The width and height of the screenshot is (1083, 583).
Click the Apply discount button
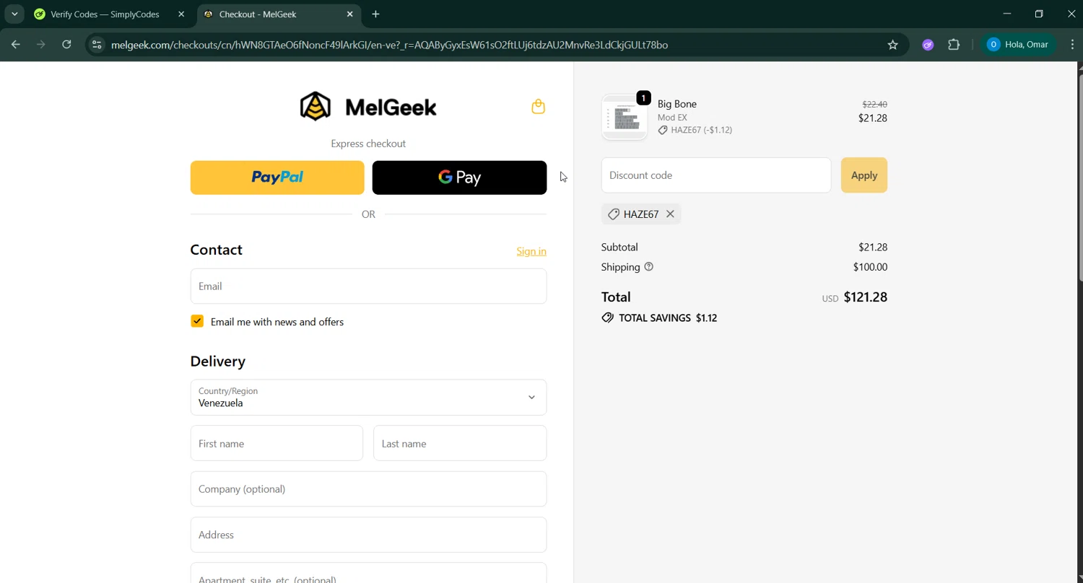pyautogui.click(x=864, y=175)
